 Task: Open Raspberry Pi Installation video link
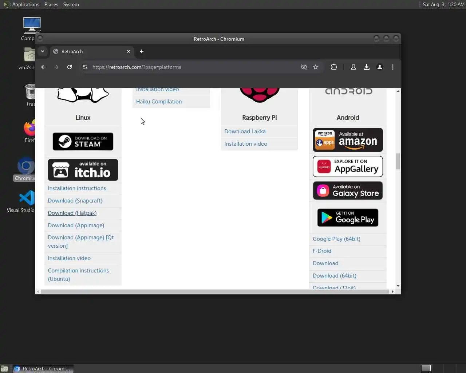(x=246, y=144)
